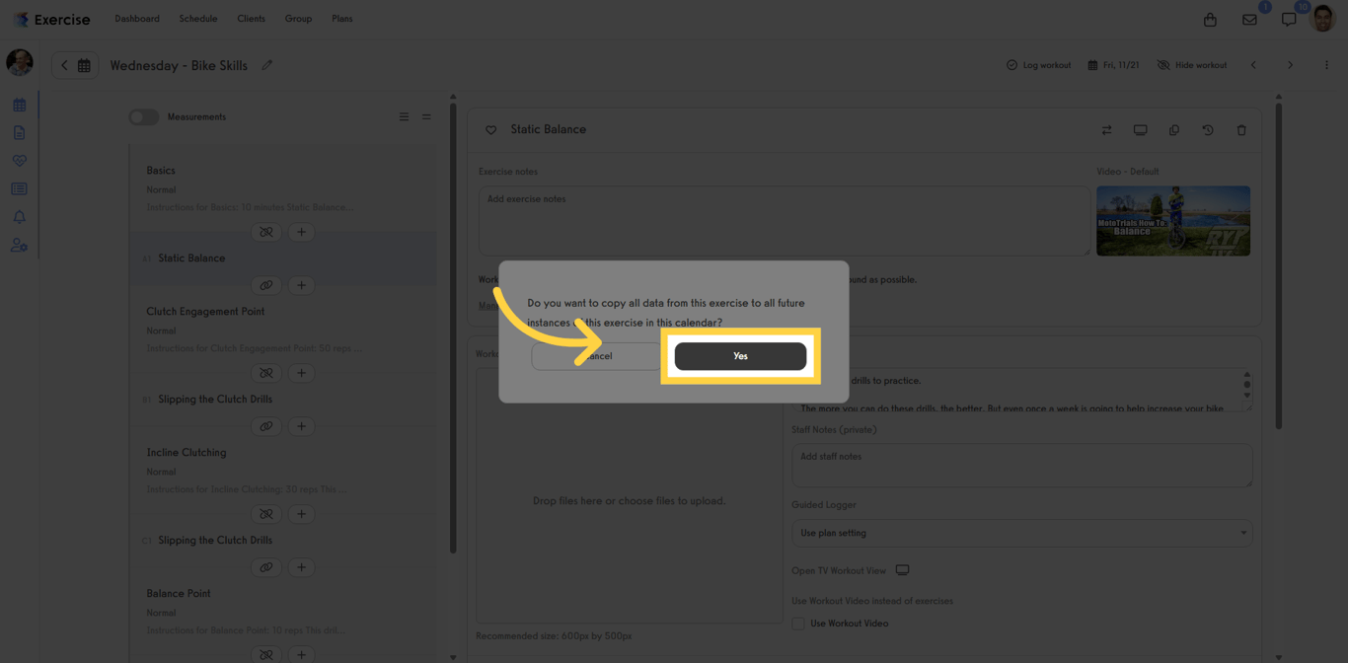This screenshot has width=1348, height=663.
Task: Favorite Static Balance with the heart icon
Action: click(490, 130)
